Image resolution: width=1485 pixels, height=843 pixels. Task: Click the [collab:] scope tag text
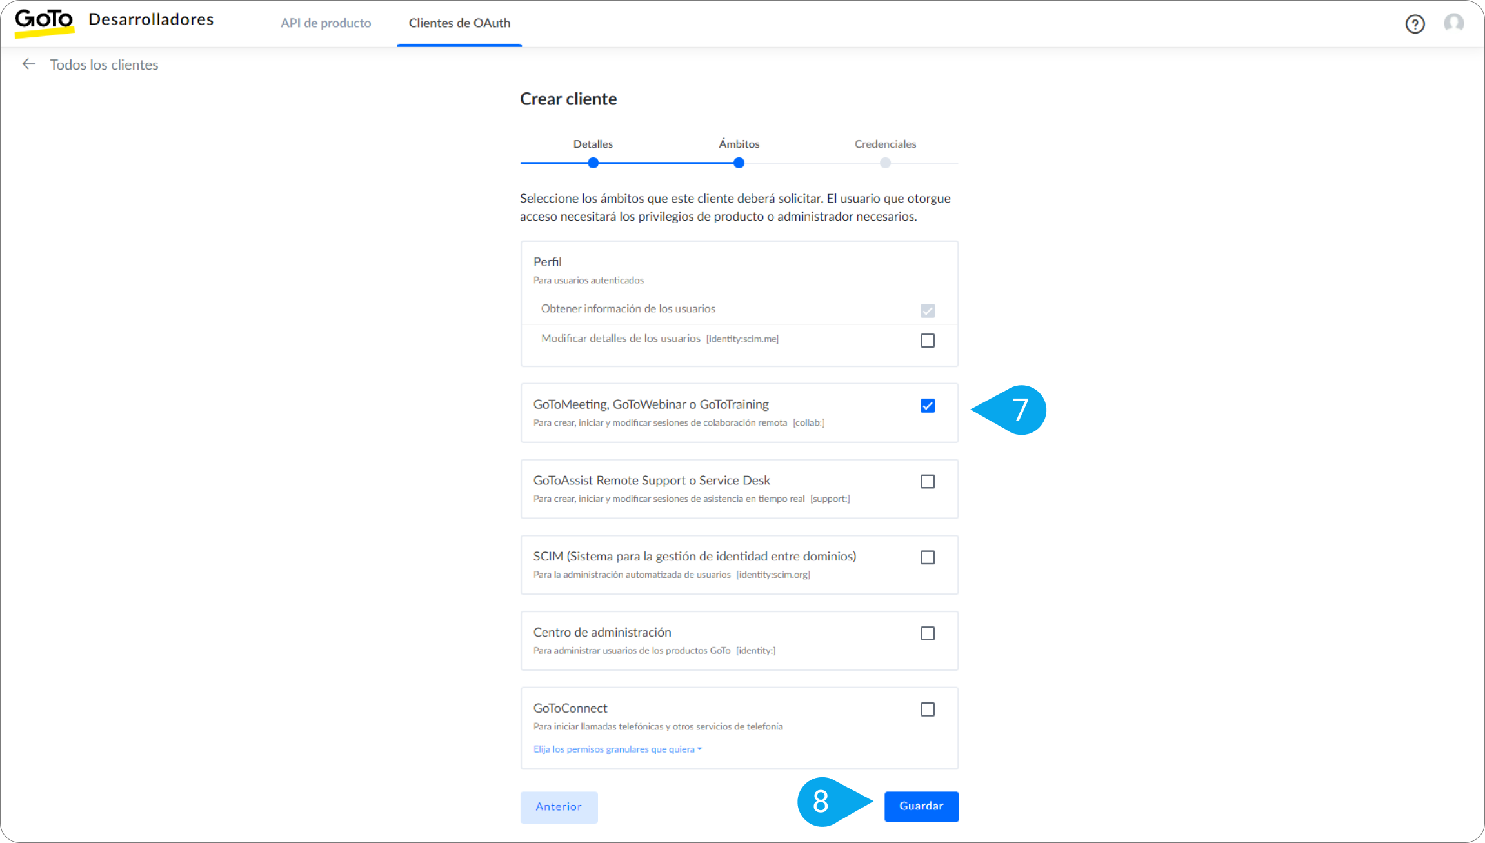[x=809, y=423]
